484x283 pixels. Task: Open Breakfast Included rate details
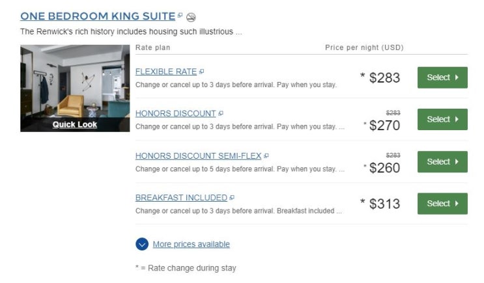click(181, 198)
